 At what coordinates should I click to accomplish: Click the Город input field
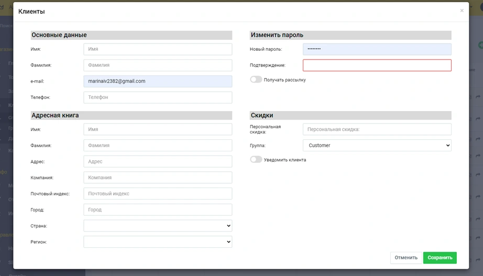[x=157, y=210]
